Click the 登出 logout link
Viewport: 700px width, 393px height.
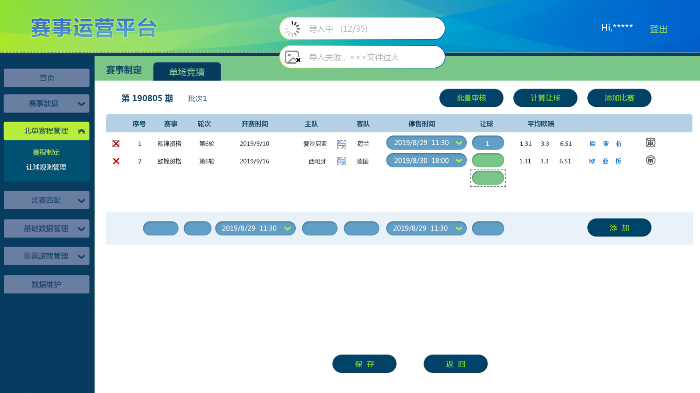(x=658, y=29)
